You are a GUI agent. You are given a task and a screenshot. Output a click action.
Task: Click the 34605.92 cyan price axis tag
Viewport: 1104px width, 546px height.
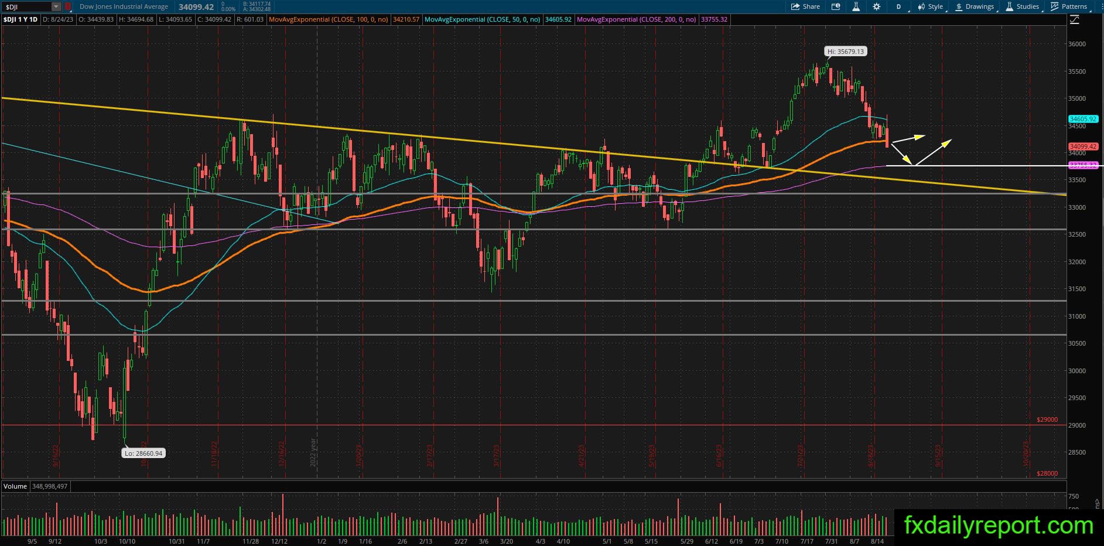tap(1083, 119)
